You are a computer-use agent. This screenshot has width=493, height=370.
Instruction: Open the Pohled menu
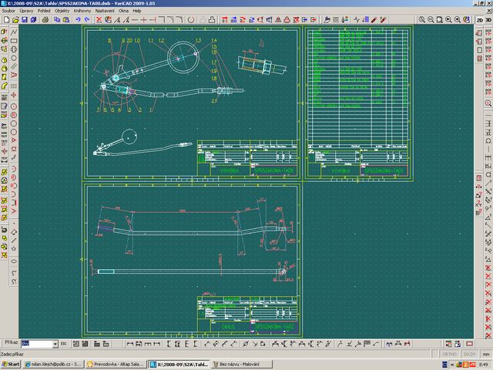(x=44, y=11)
